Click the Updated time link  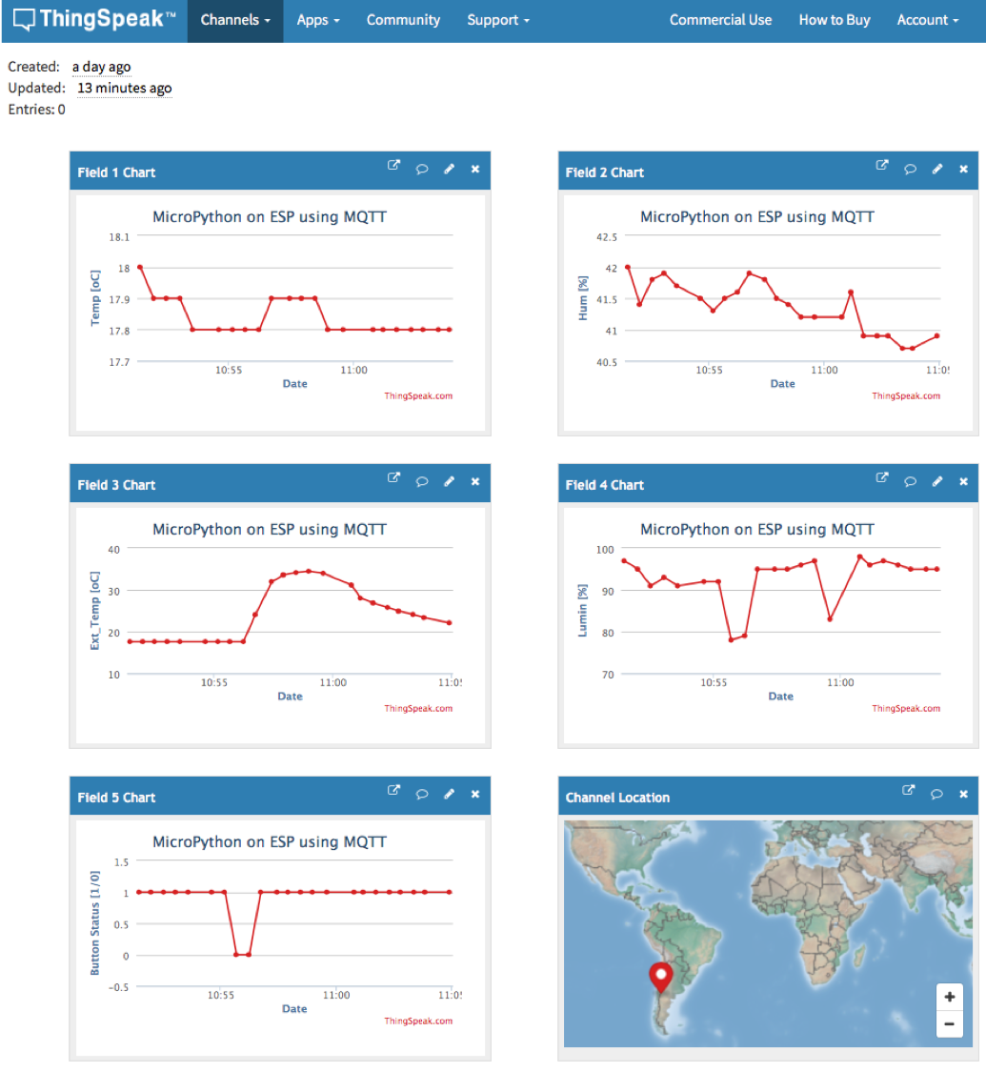click(124, 88)
